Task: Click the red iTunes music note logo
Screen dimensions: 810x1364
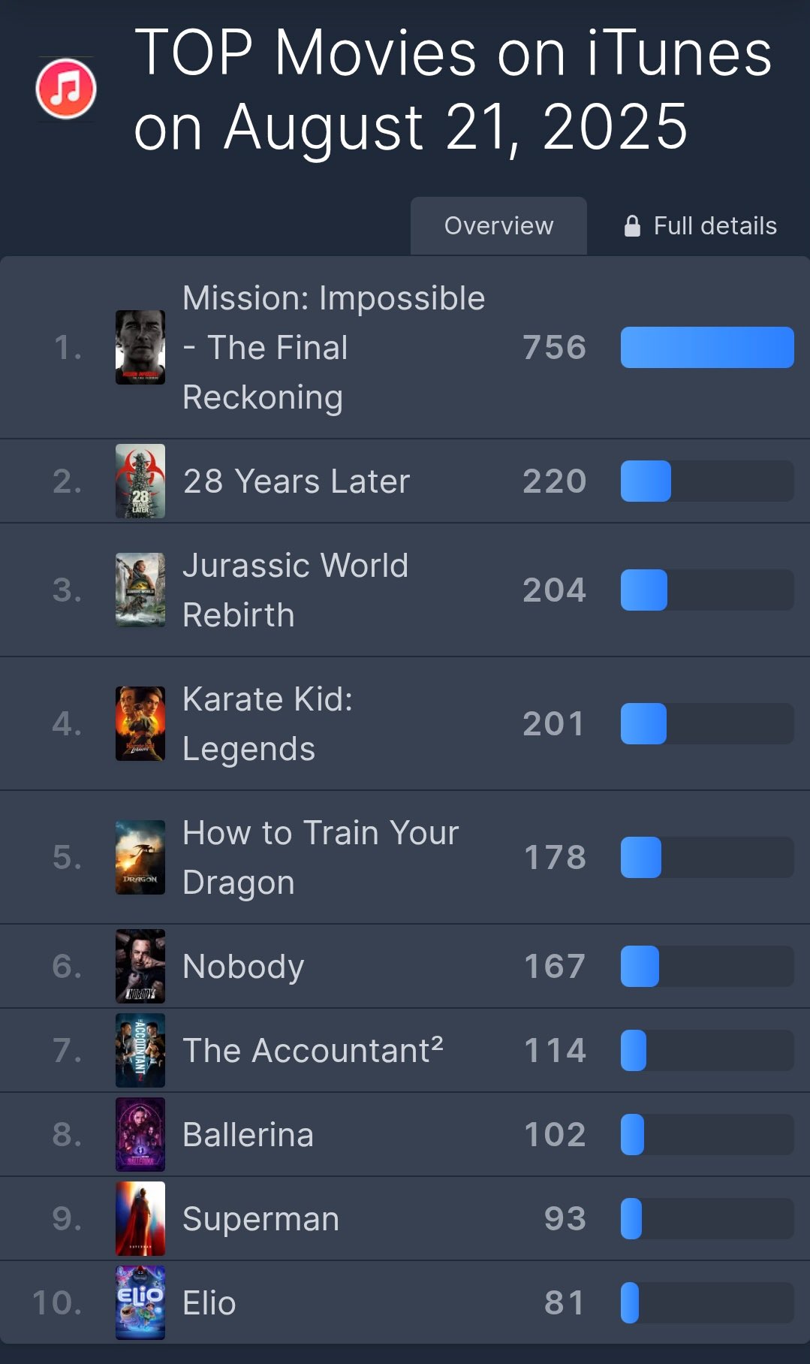Action: (66, 89)
